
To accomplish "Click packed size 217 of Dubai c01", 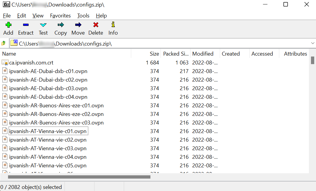I will pos(184,71).
